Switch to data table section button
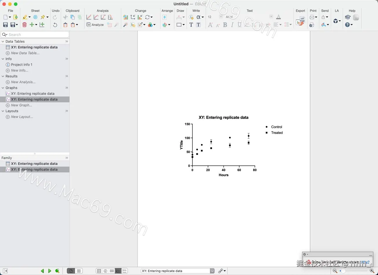Screen dimensions: 378x275 tap(99, 271)
